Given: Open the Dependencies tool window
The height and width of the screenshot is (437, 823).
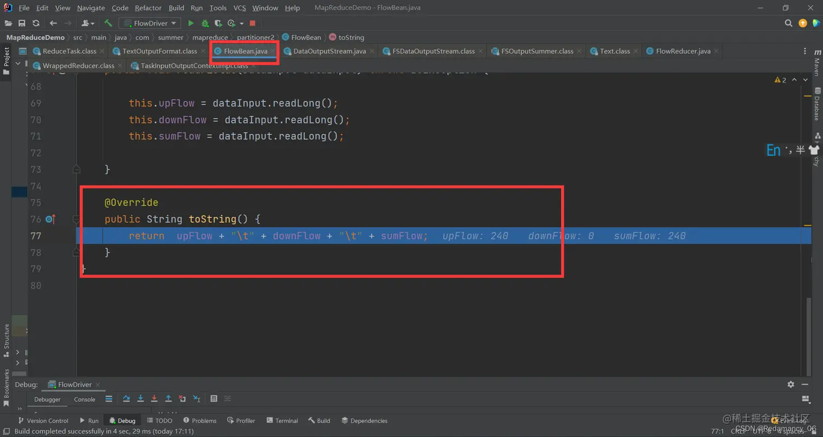Looking at the screenshot, I should [364, 420].
